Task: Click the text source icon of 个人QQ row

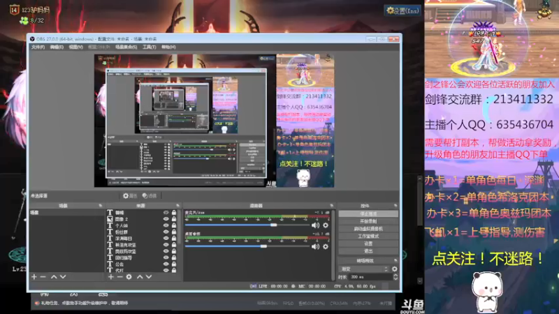Action: 110,225
